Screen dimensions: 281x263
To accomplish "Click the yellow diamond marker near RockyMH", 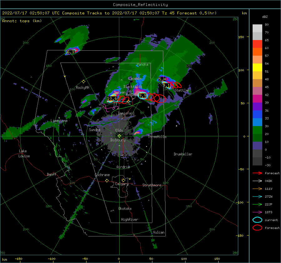I will pyautogui.click(x=83, y=82).
